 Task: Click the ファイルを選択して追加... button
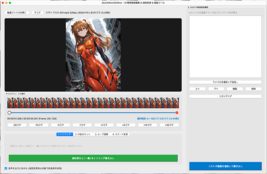(226, 82)
